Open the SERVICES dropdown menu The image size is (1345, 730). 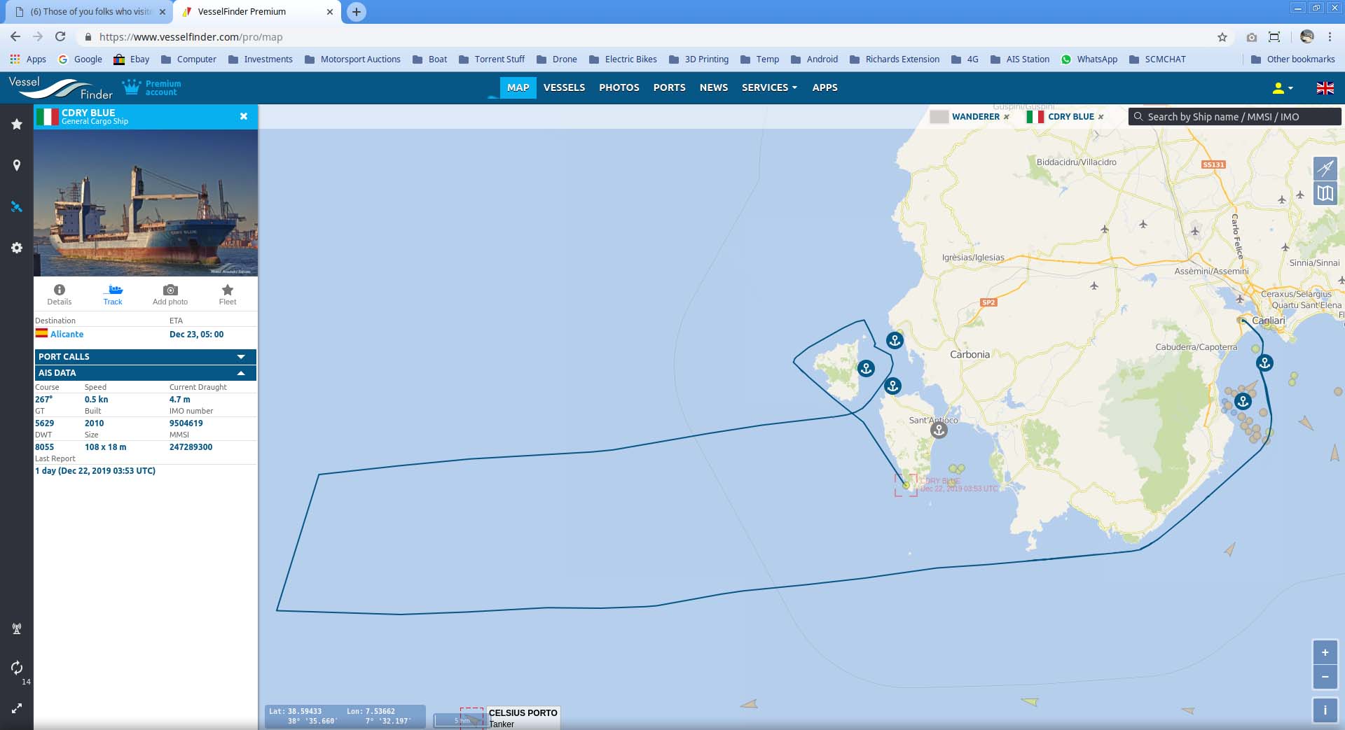[x=769, y=87]
